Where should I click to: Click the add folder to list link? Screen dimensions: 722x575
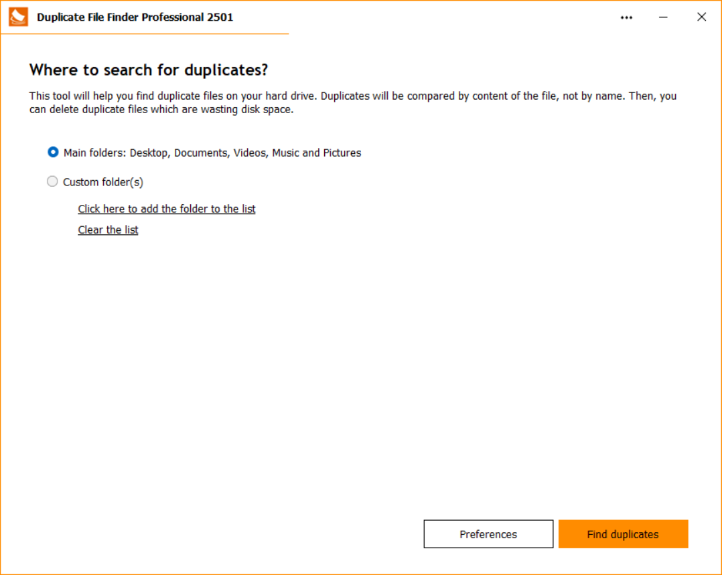(x=166, y=209)
